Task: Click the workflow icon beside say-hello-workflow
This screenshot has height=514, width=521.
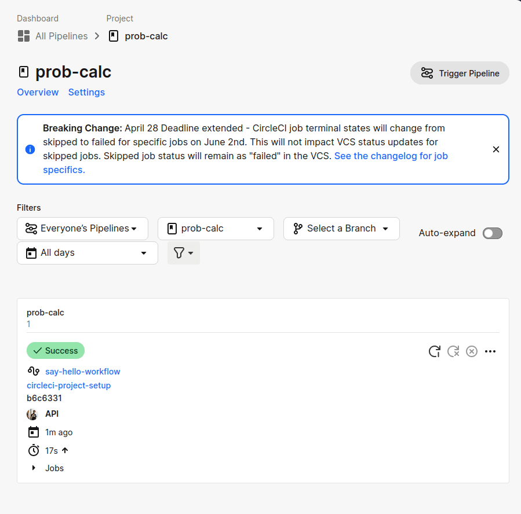Action: 34,371
